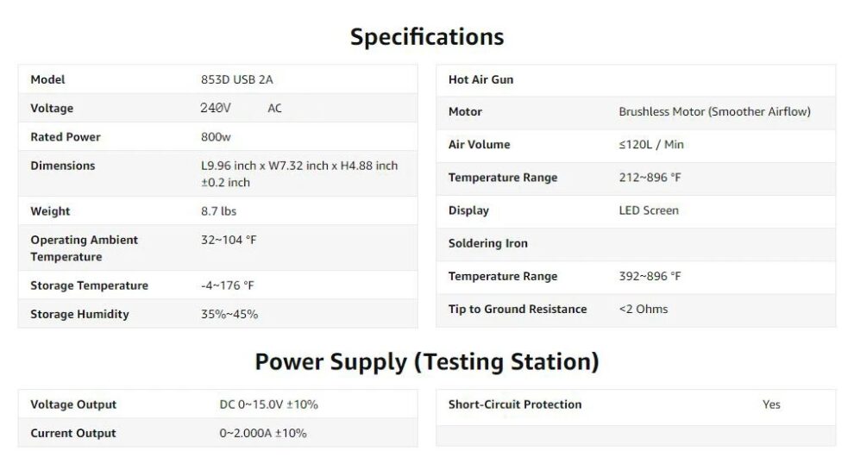Select the DC 0~15.0V ±10% voltage output
Screen dimensions: 854x470
(x=268, y=404)
